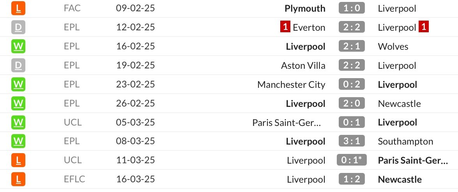Image resolution: width=458 pixels, height=192 pixels.
Task: Open the 2:2 score for Everton vs Liverpool
Action: pos(352,27)
